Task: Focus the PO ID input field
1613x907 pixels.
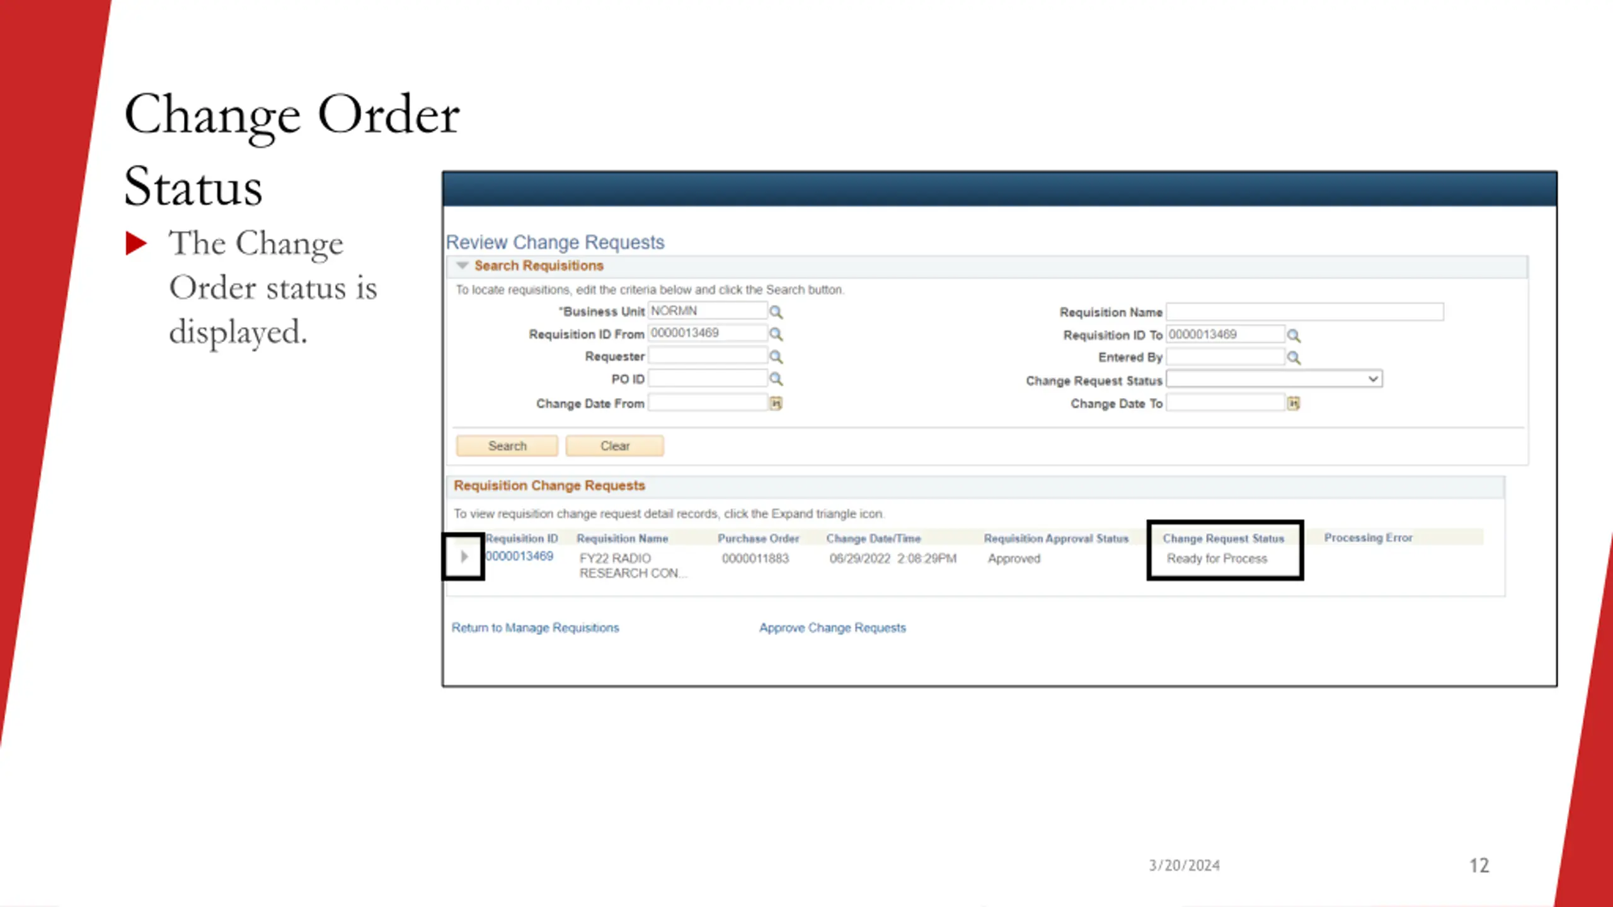Action: [708, 378]
